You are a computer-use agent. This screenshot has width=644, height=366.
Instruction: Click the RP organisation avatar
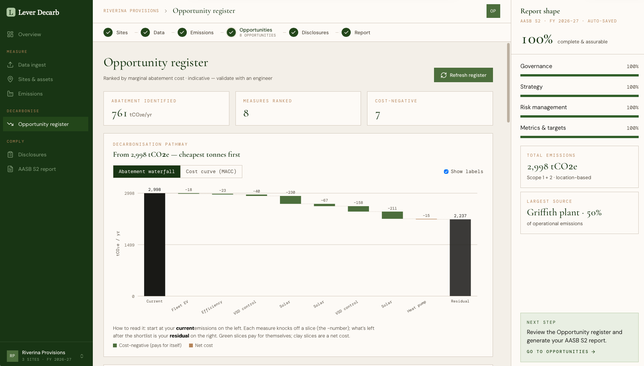(13, 356)
